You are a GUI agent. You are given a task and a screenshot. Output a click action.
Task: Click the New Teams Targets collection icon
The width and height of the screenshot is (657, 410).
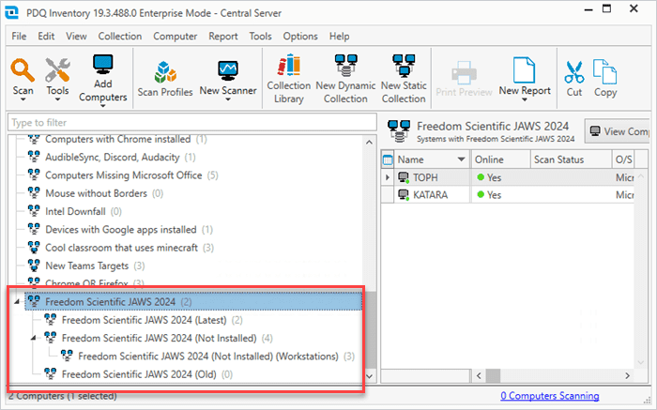pos(34,266)
